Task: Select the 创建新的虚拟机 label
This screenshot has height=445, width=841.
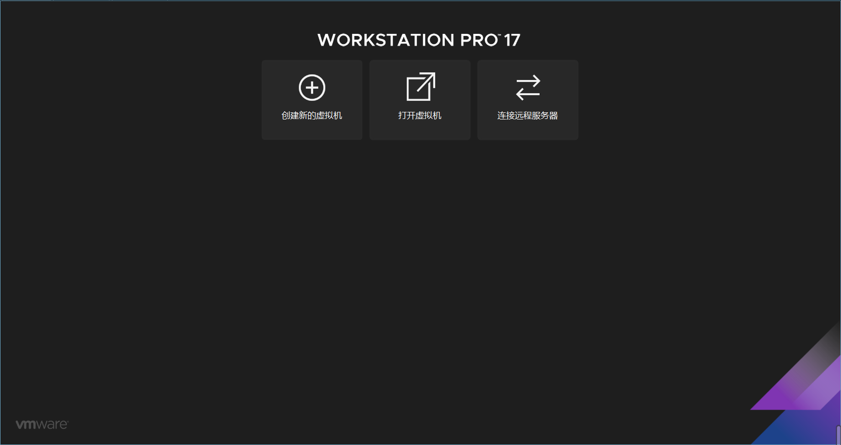Action: pos(312,115)
